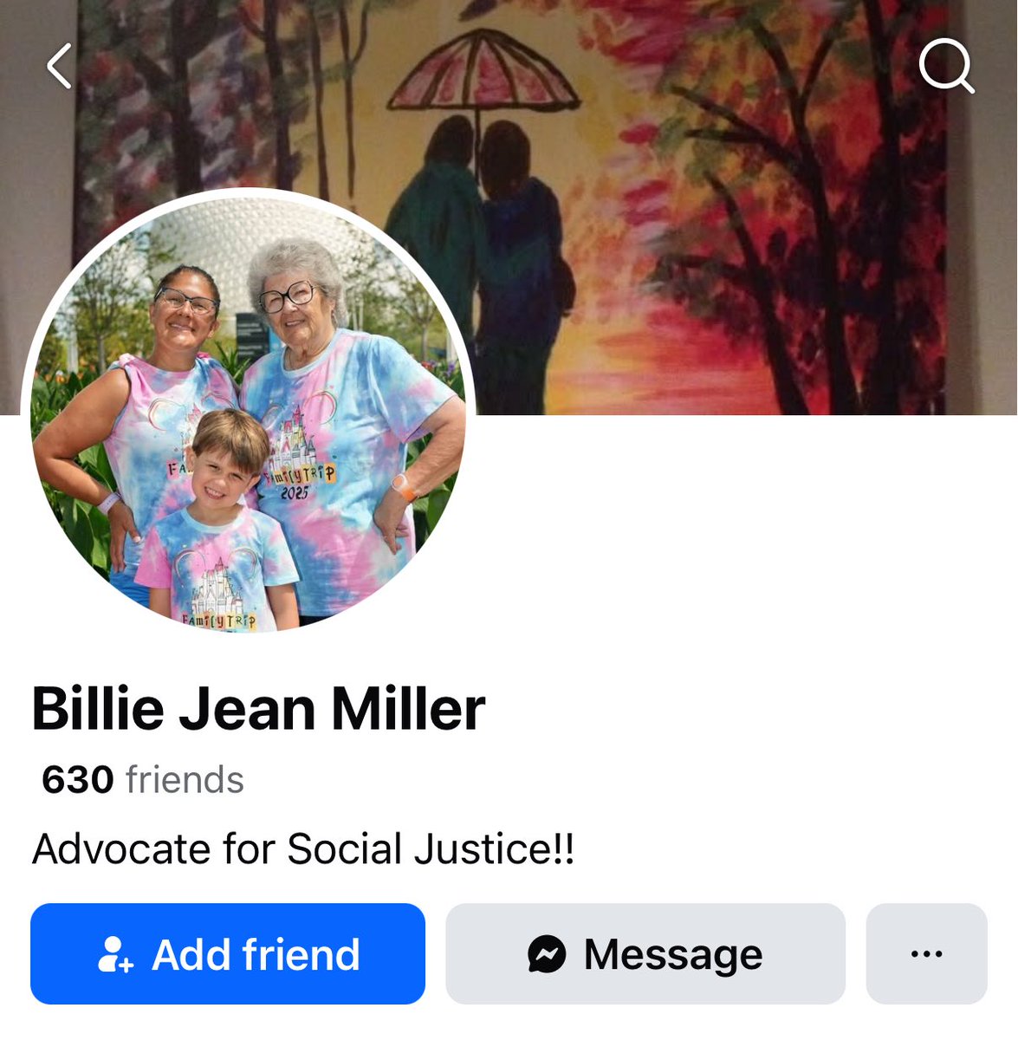Tap the word "friends" below the name

tap(185, 780)
